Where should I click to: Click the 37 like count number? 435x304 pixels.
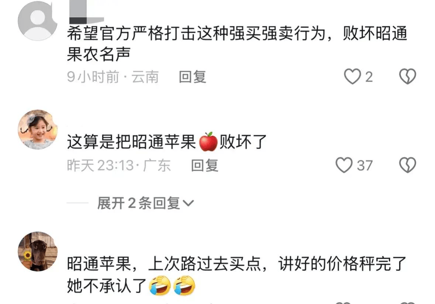click(365, 166)
